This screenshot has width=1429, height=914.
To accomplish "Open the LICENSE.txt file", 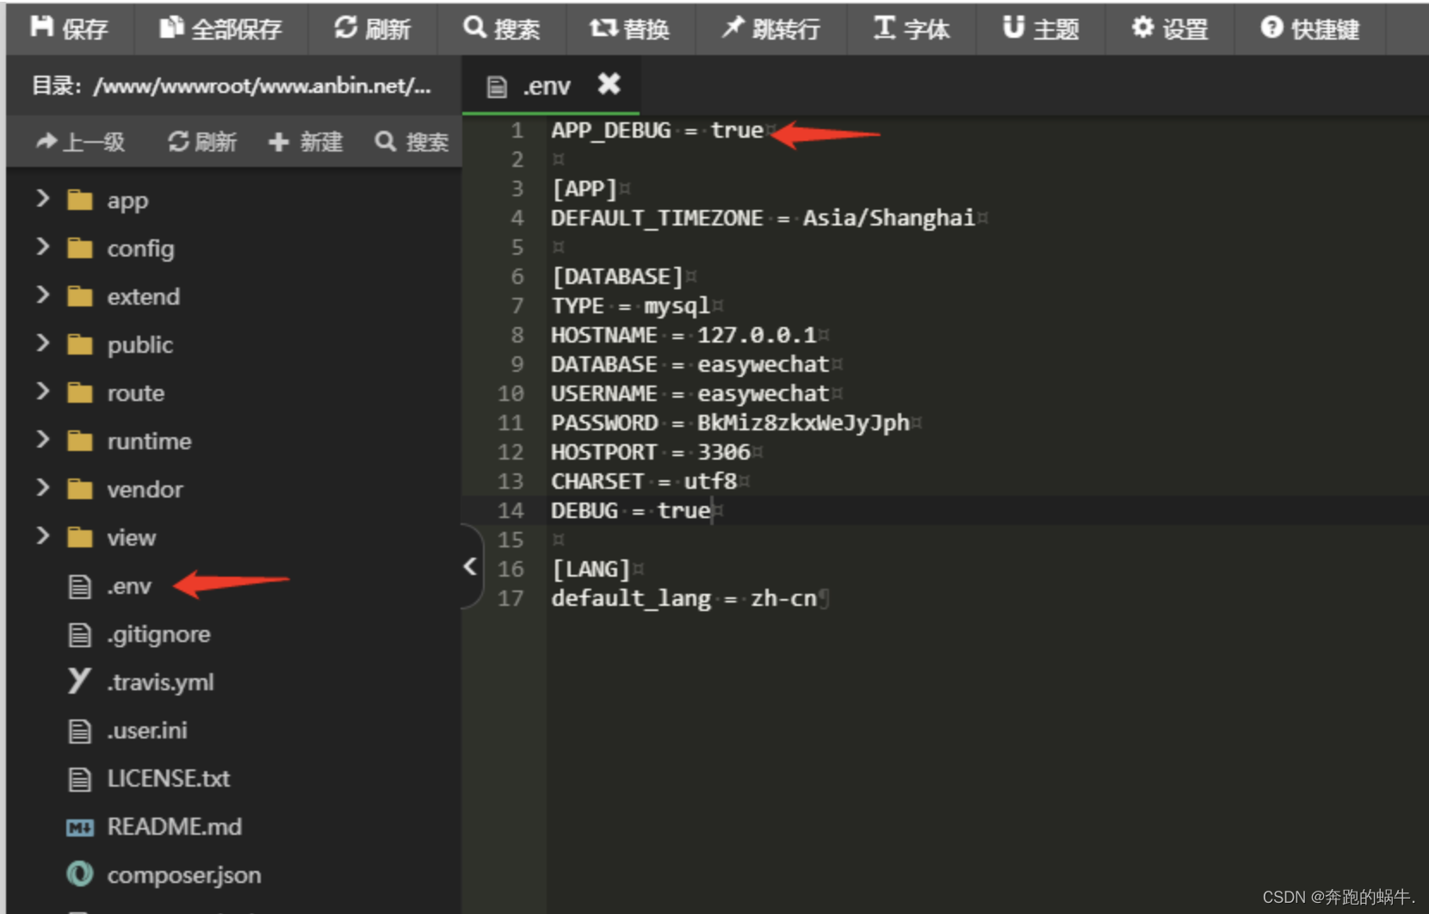I will (x=169, y=779).
